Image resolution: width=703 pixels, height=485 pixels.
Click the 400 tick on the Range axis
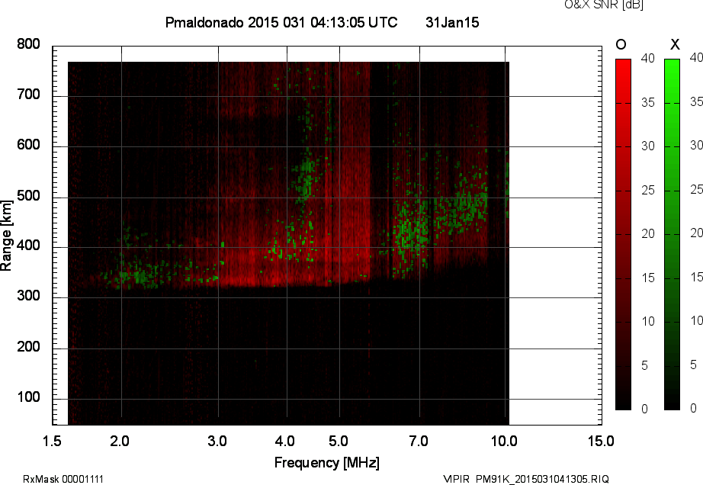click(28, 246)
